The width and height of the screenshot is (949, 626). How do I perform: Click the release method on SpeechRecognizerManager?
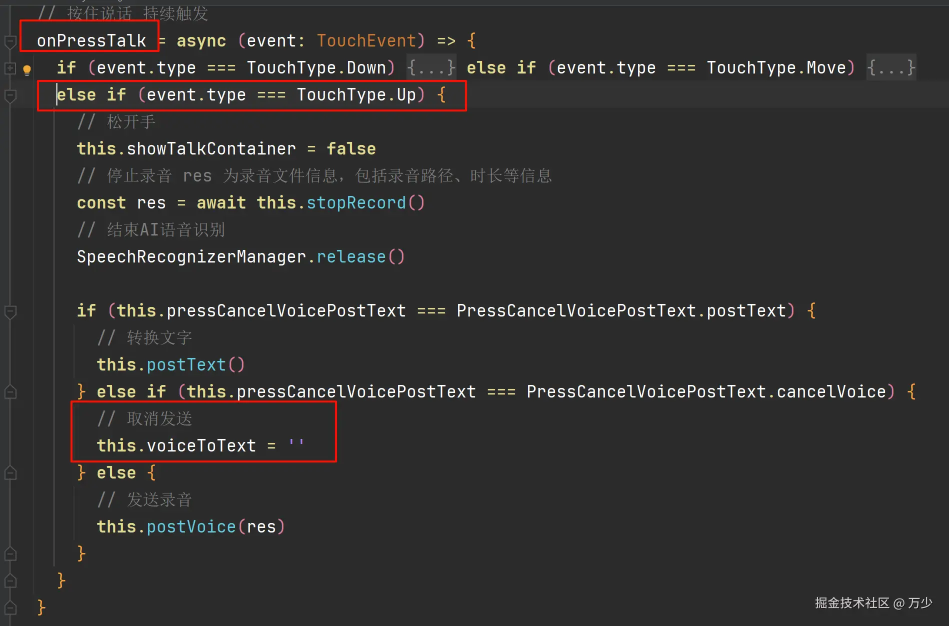351,256
